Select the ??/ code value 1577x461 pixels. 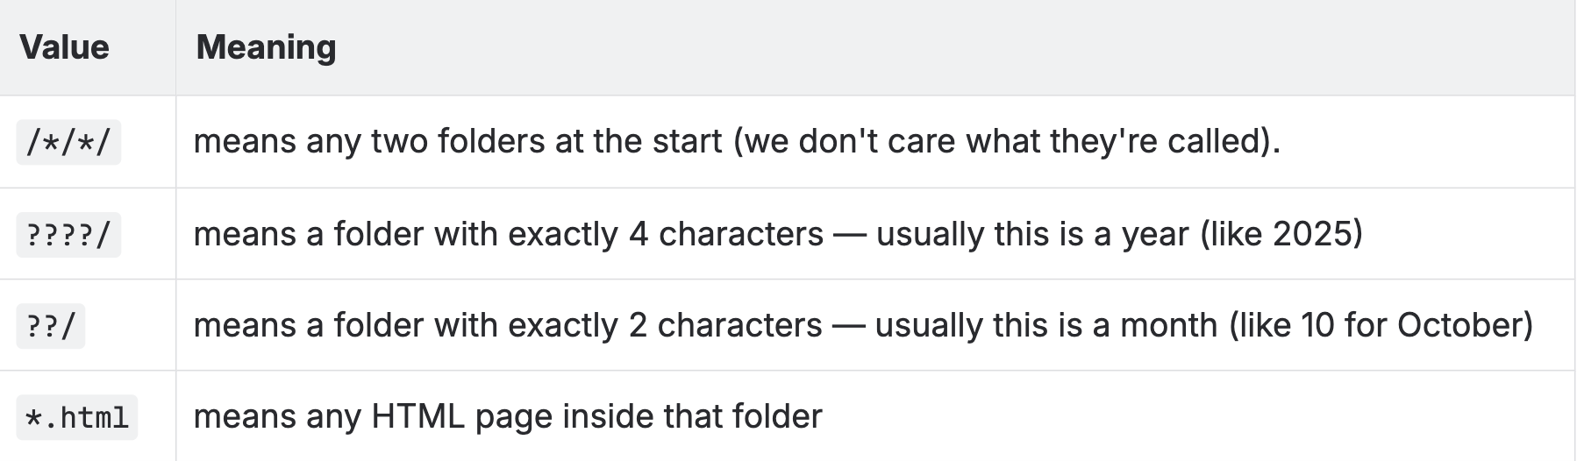tap(51, 326)
